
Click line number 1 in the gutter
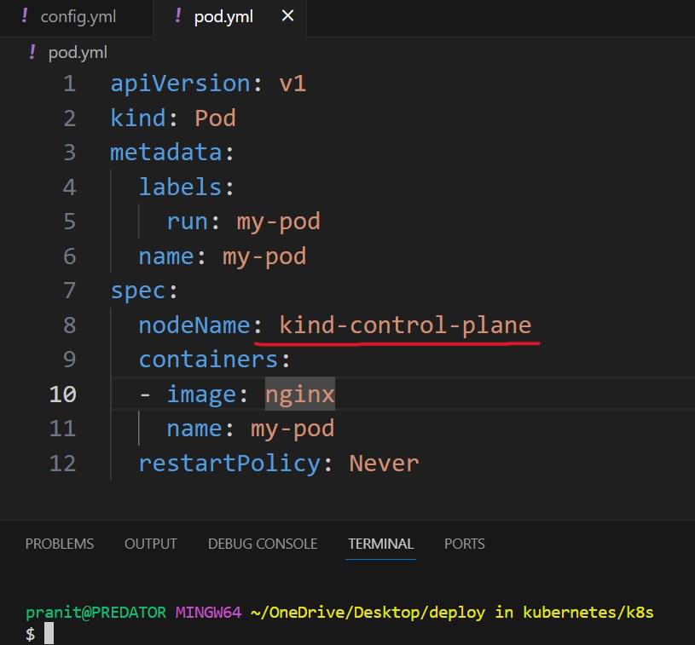(68, 84)
